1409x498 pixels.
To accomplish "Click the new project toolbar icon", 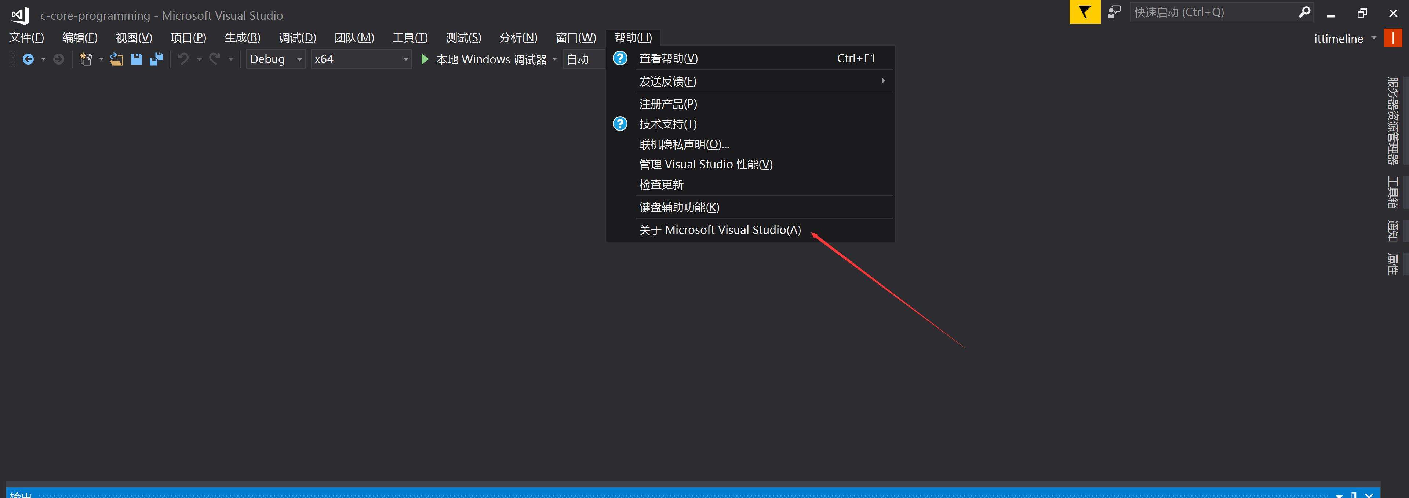I will point(85,59).
